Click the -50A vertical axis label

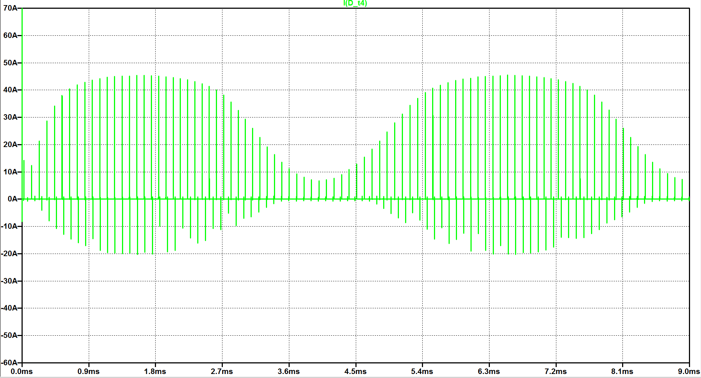[9, 335]
